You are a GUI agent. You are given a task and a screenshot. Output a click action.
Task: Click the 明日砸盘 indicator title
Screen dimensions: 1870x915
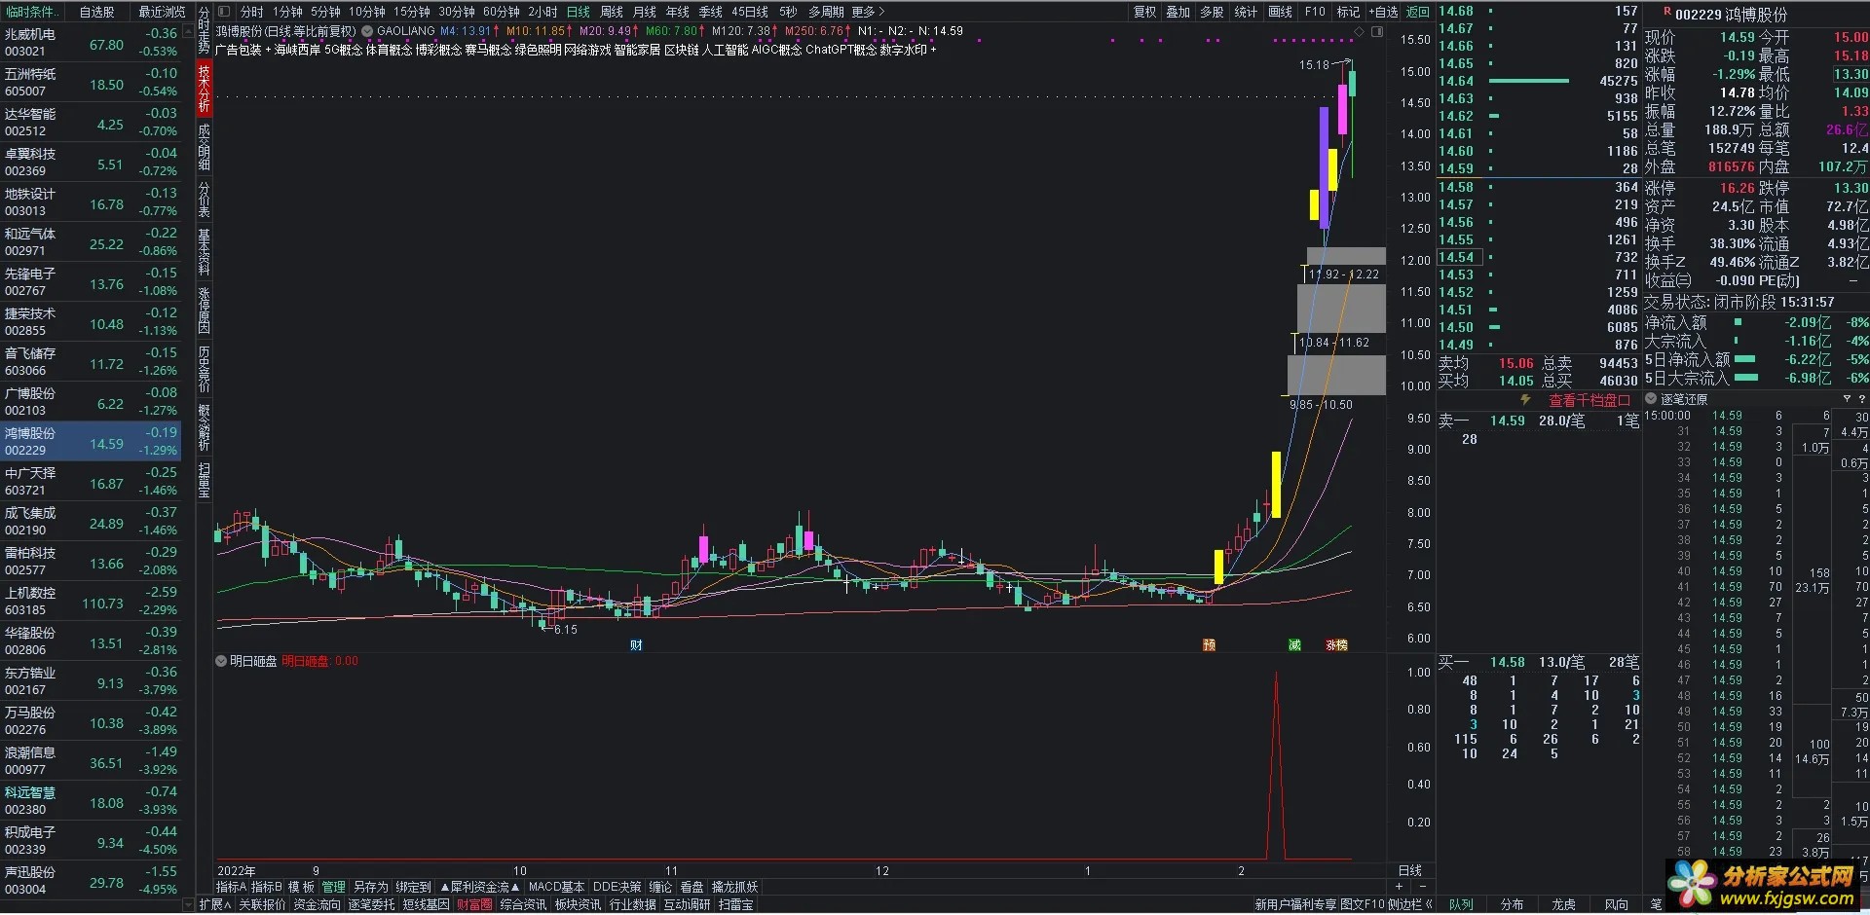[252, 661]
